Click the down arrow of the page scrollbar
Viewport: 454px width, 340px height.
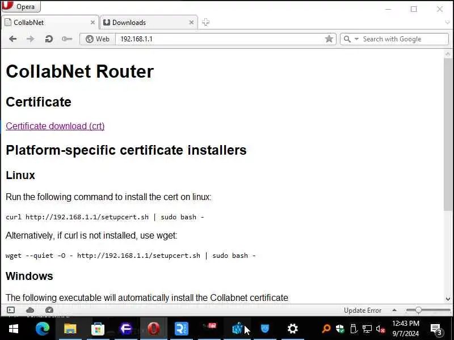pyautogui.click(x=448, y=299)
